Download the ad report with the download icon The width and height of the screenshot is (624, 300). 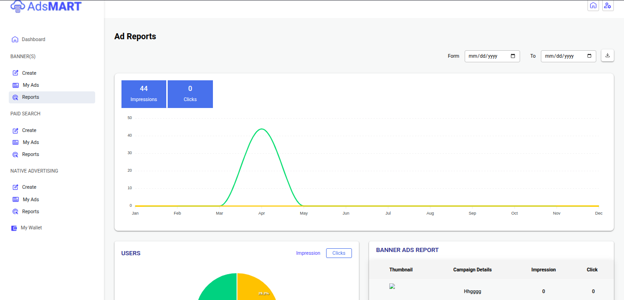click(607, 55)
